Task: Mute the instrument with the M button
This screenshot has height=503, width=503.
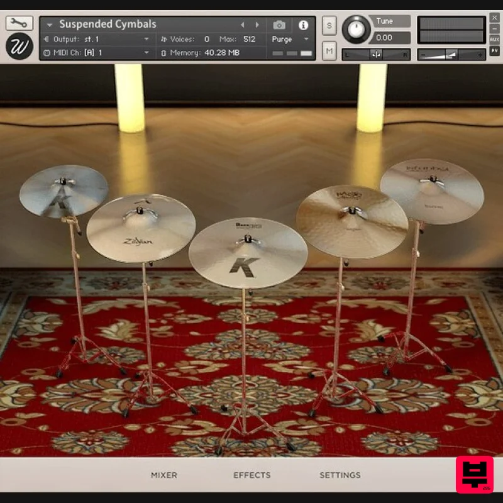Action: click(x=328, y=51)
